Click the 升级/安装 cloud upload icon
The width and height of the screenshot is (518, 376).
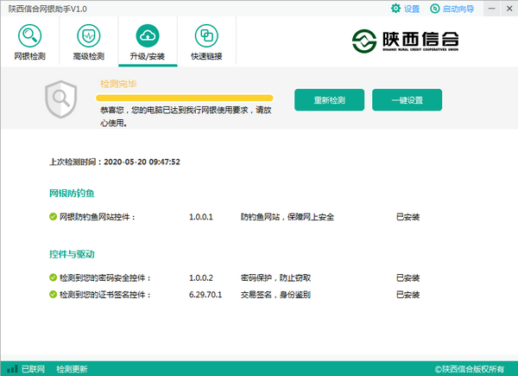click(148, 36)
